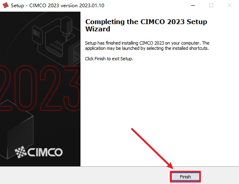Click the first red digit 2 of the banner

point(5,88)
